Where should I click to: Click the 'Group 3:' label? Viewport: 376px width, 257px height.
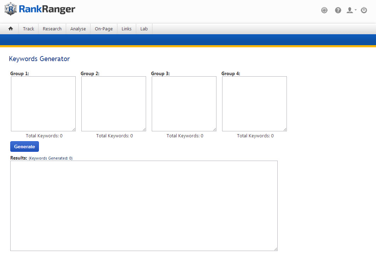click(x=161, y=73)
